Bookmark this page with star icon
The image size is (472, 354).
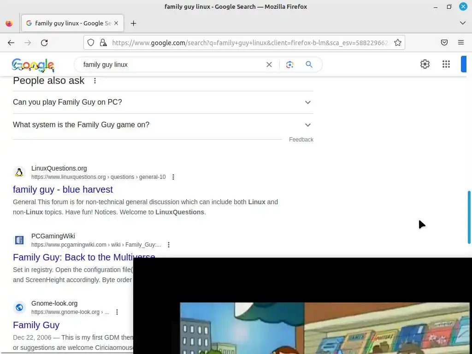pos(398,42)
